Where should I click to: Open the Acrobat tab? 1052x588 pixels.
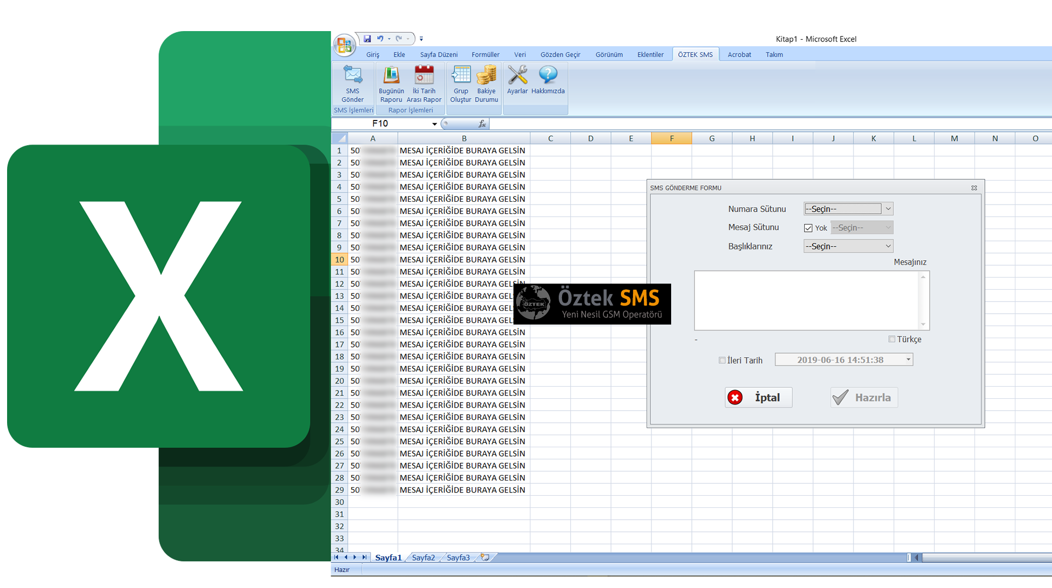739,55
